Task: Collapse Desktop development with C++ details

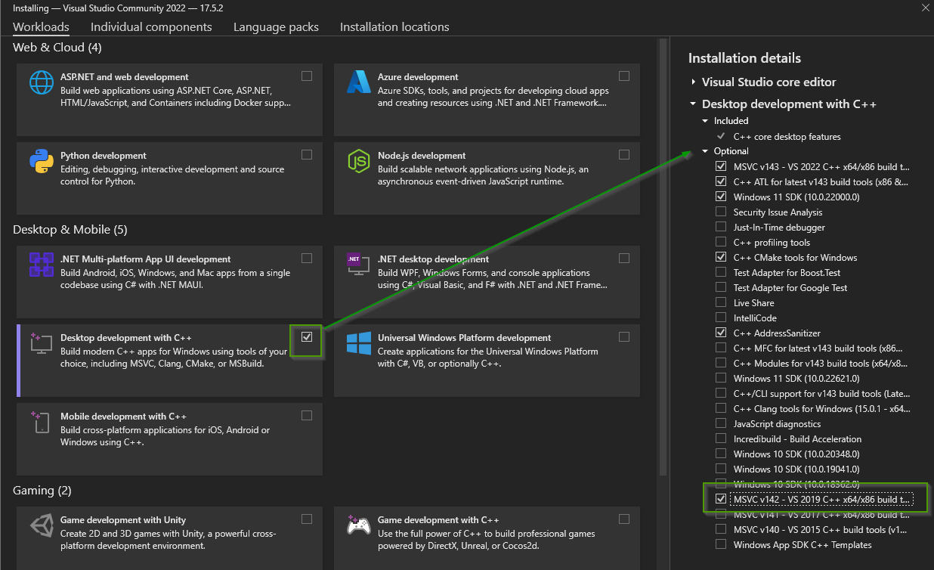Action: 693,104
